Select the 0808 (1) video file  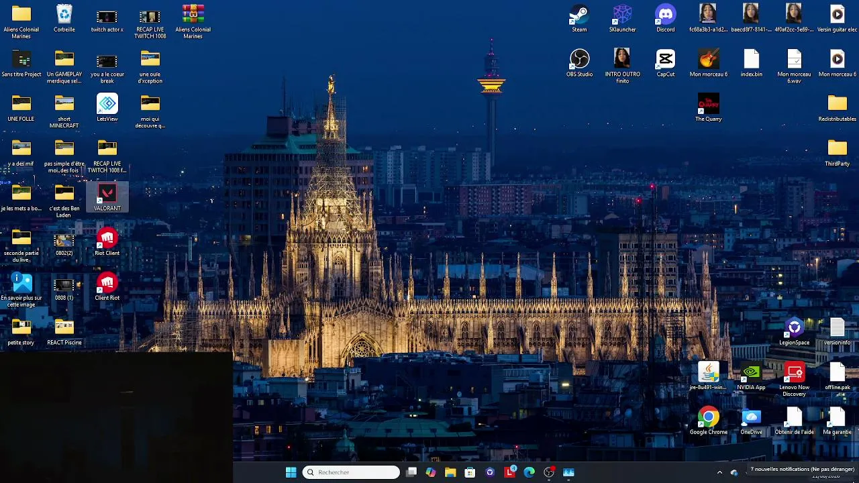[64, 284]
